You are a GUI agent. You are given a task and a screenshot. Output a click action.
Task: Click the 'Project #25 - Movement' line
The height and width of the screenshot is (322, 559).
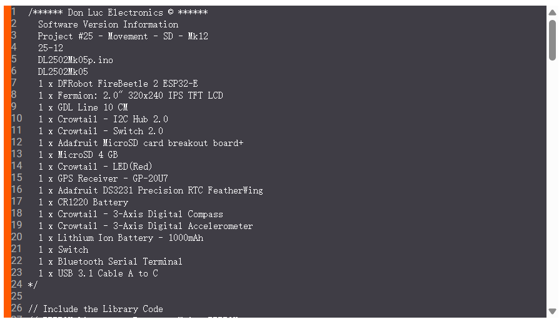(123, 36)
